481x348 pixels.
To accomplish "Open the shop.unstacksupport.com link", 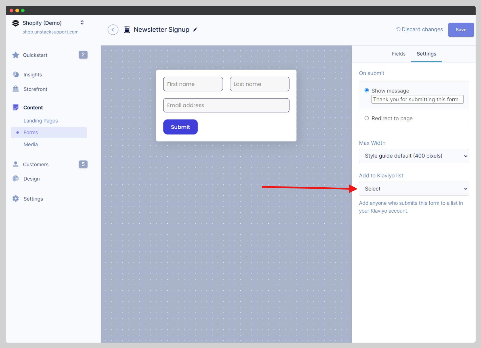I will [51, 32].
